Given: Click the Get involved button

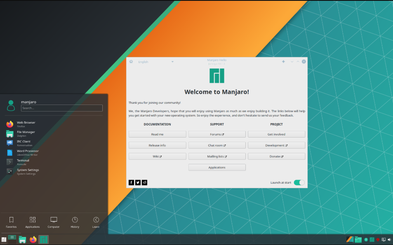Looking at the screenshot, I should pos(276,134).
